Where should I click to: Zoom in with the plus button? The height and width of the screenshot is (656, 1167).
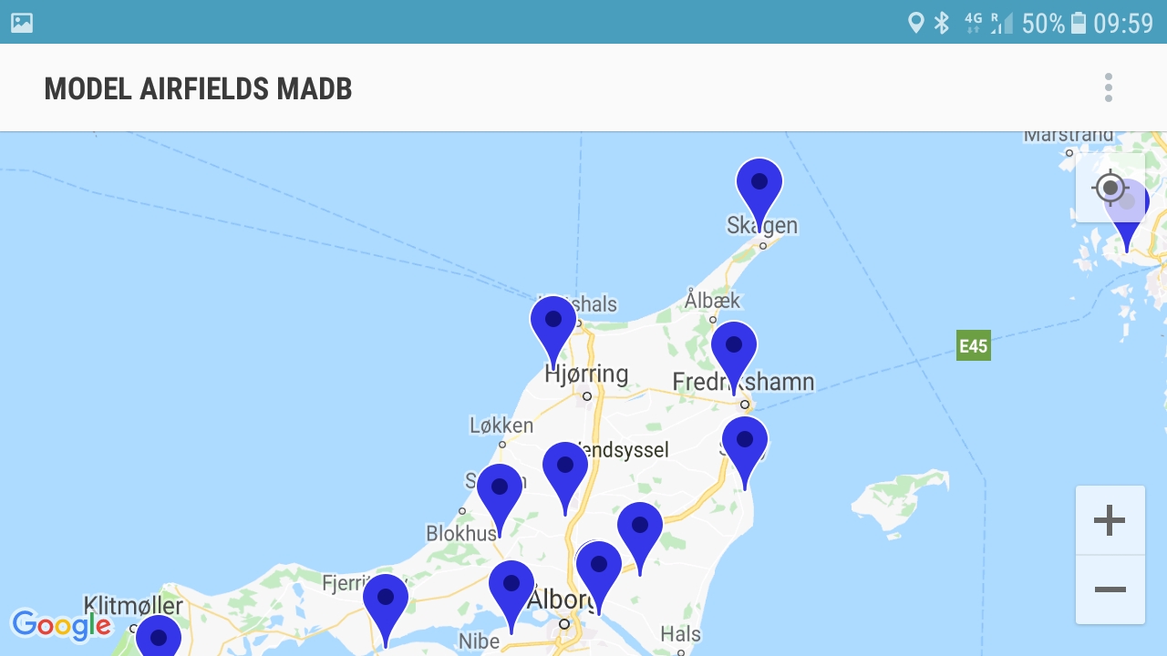point(1110,520)
